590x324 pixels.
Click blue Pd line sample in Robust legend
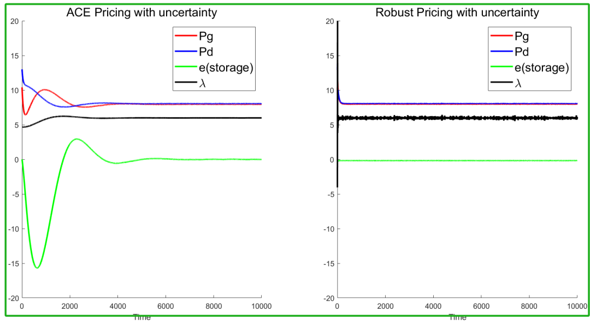pyautogui.click(x=501, y=51)
